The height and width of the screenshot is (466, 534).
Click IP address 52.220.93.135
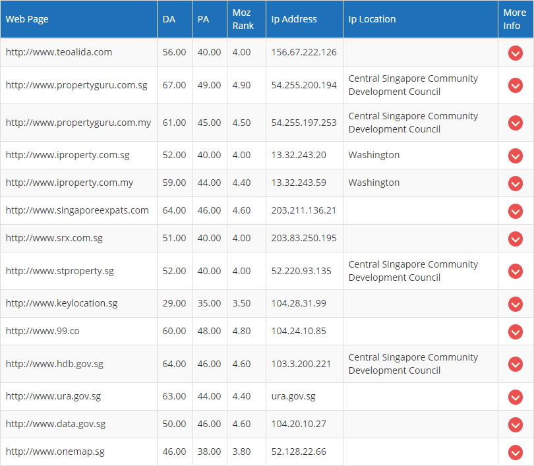coord(301,271)
